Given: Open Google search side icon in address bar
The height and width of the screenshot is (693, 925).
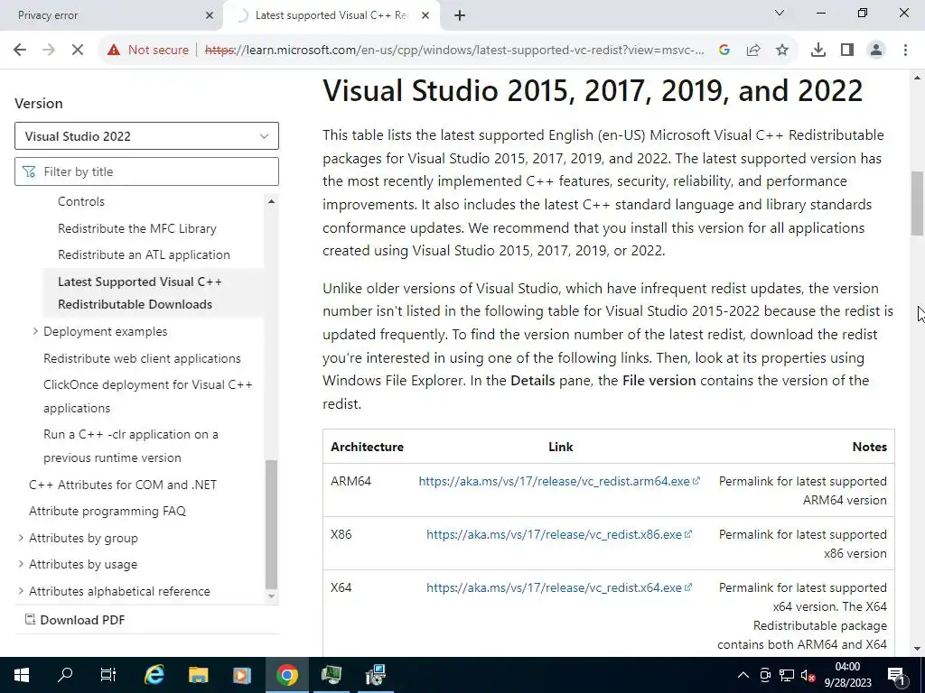Looking at the screenshot, I should click(724, 51).
